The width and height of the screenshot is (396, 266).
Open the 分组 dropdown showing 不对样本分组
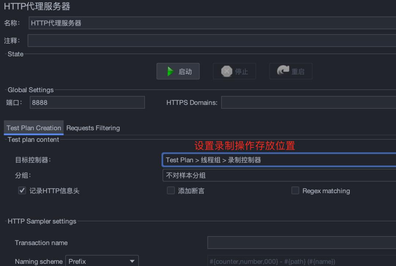point(279,175)
